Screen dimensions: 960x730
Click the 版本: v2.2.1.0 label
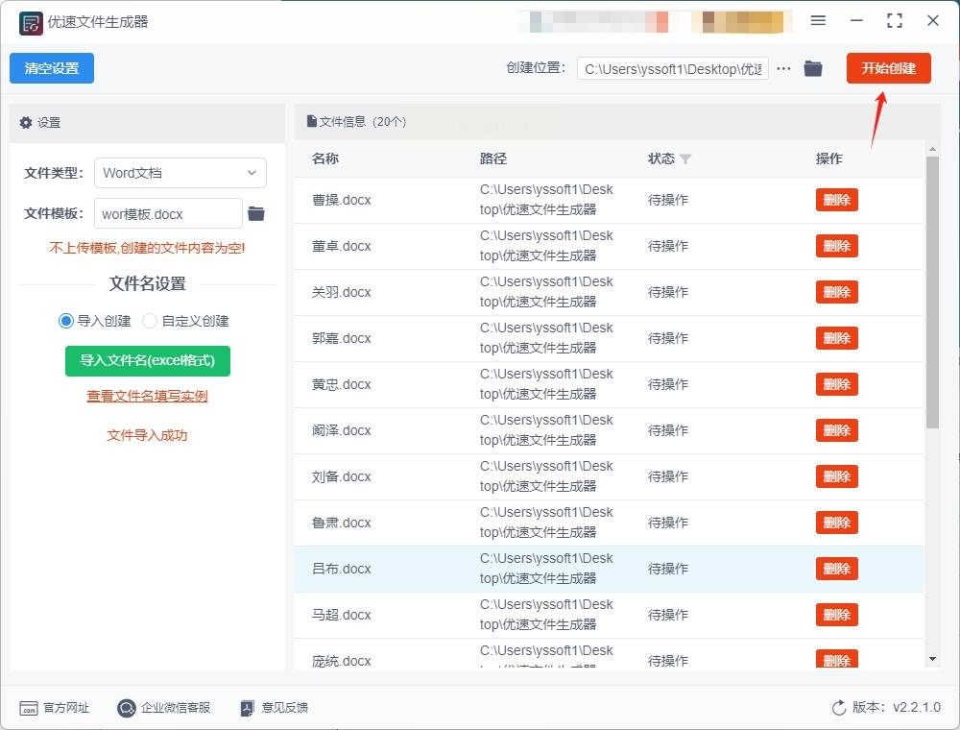(x=897, y=707)
